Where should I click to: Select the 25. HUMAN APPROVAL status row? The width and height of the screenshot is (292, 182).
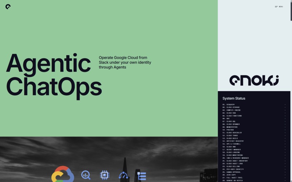254,172
